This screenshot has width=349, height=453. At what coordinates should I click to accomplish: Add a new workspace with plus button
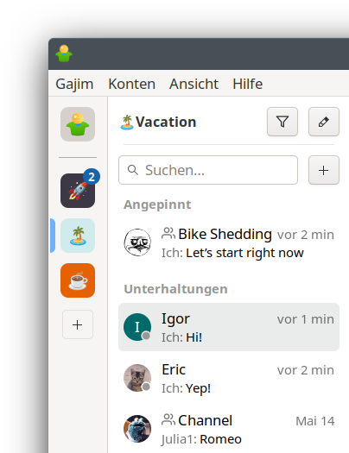(x=78, y=324)
